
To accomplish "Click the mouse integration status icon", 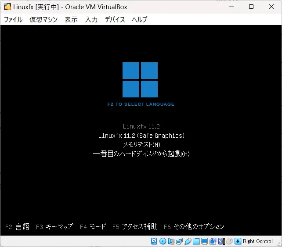I will click(x=229, y=241).
